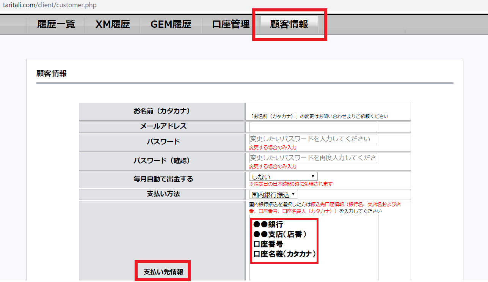
Task: Switch to the XM履歴 tab
Action: [x=113, y=25]
